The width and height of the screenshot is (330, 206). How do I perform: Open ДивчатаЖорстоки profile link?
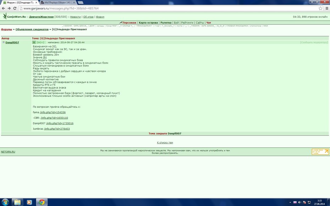tap(41, 17)
